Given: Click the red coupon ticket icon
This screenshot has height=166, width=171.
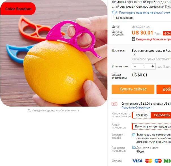Looking at the screenshot, I should pos(114,104).
